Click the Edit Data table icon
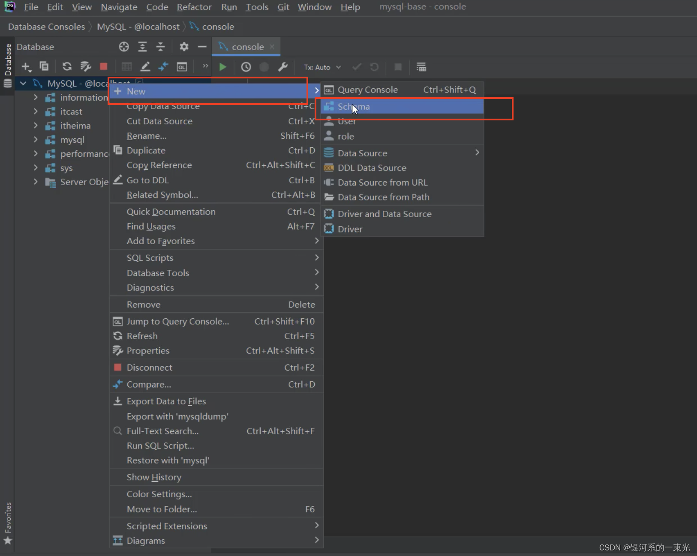 [126, 66]
